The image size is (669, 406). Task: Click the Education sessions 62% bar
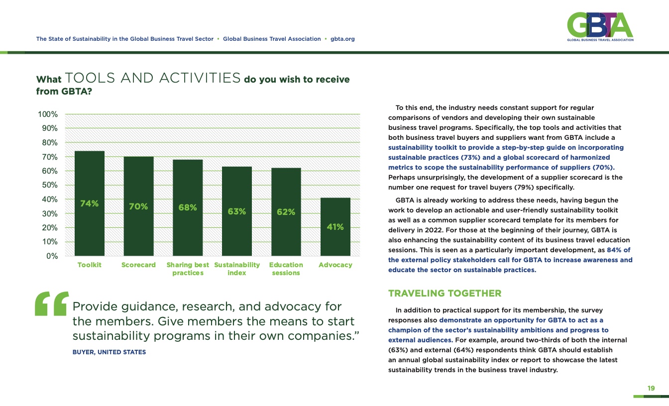tap(286, 212)
